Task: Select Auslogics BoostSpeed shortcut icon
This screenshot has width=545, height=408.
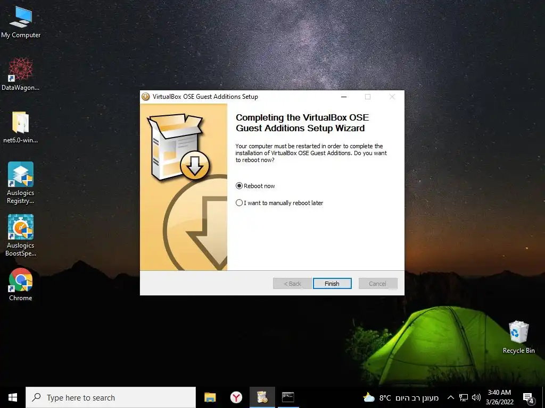Action: [x=21, y=235]
